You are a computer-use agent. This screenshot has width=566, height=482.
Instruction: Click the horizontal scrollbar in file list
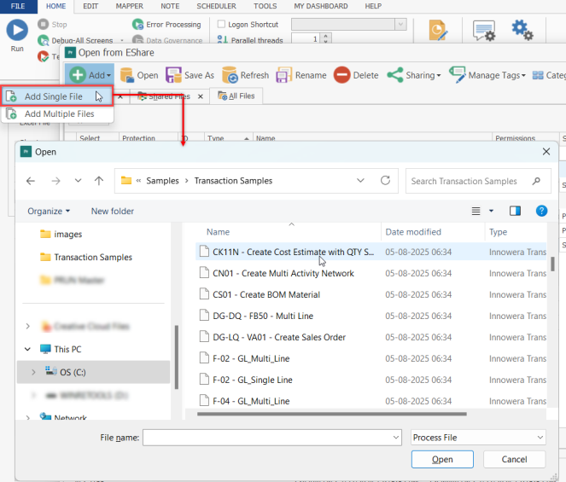(332, 414)
